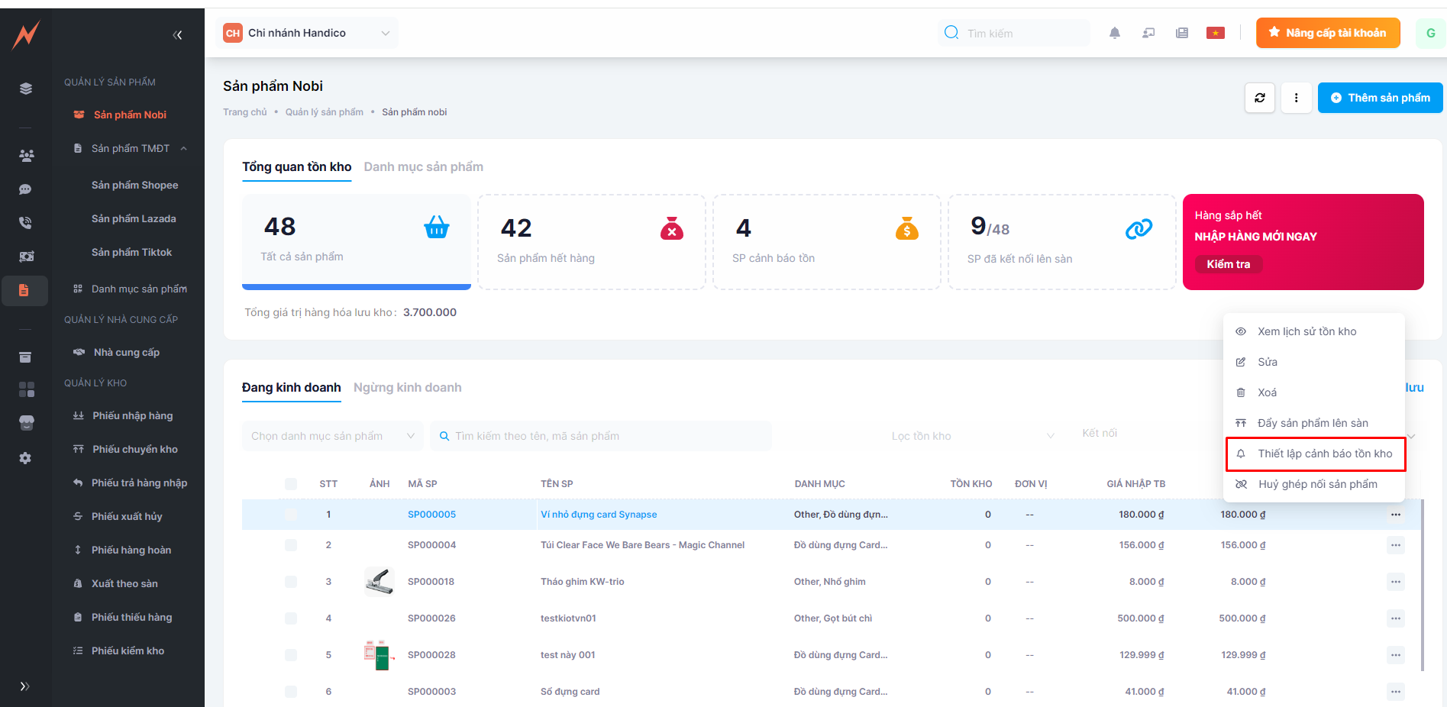Viewport: 1447px width, 707px height.
Task: Click the Thêm sản phẩm button
Action: point(1380,98)
